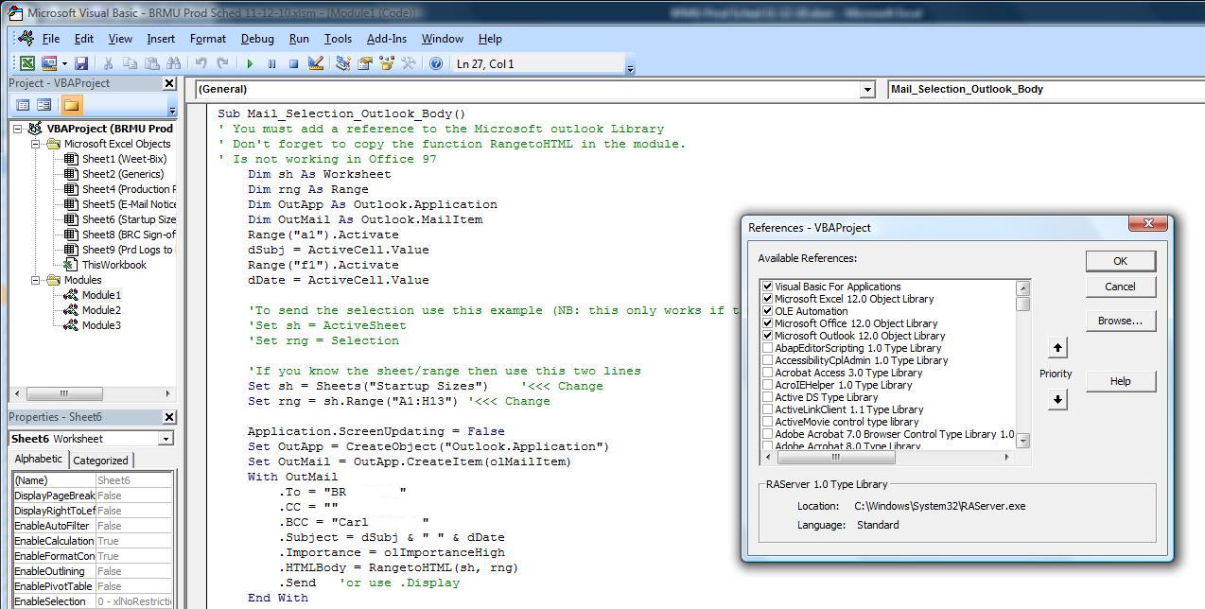Click the Redo toolbar icon
This screenshot has width=1205, height=609.
pos(222,63)
